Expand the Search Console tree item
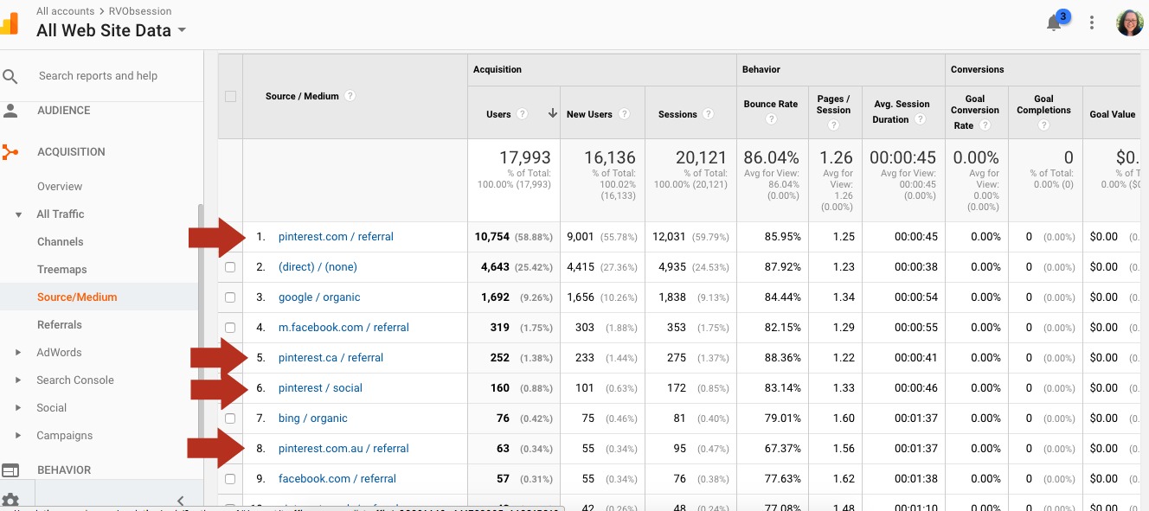This screenshot has height=511, width=1149. click(x=19, y=380)
